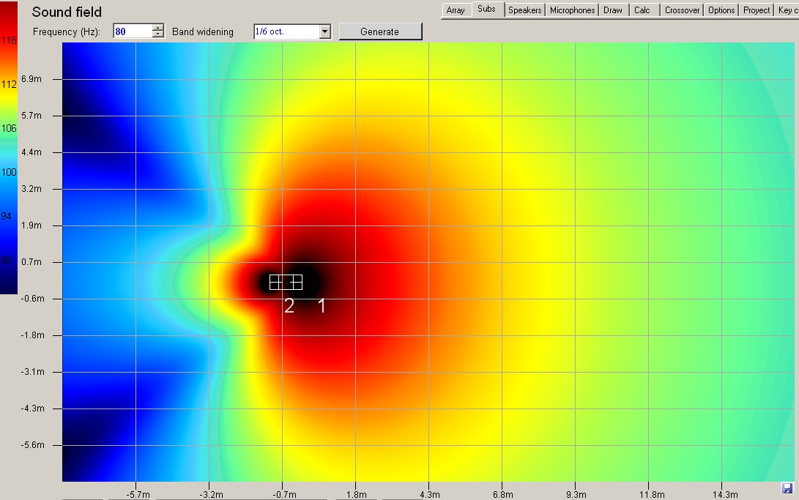Go to the Microphones tab
This screenshot has width=799, height=500.
tap(572, 10)
